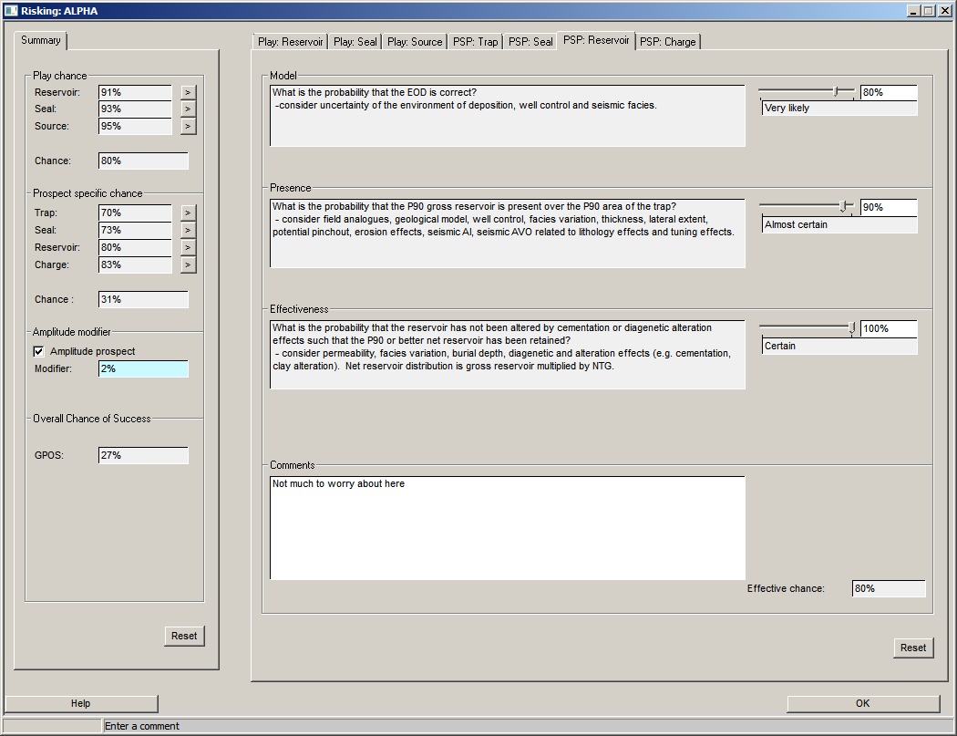Uncheck the Amplitude prospect checkbox
The image size is (957, 736).
pyautogui.click(x=38, y=351)
